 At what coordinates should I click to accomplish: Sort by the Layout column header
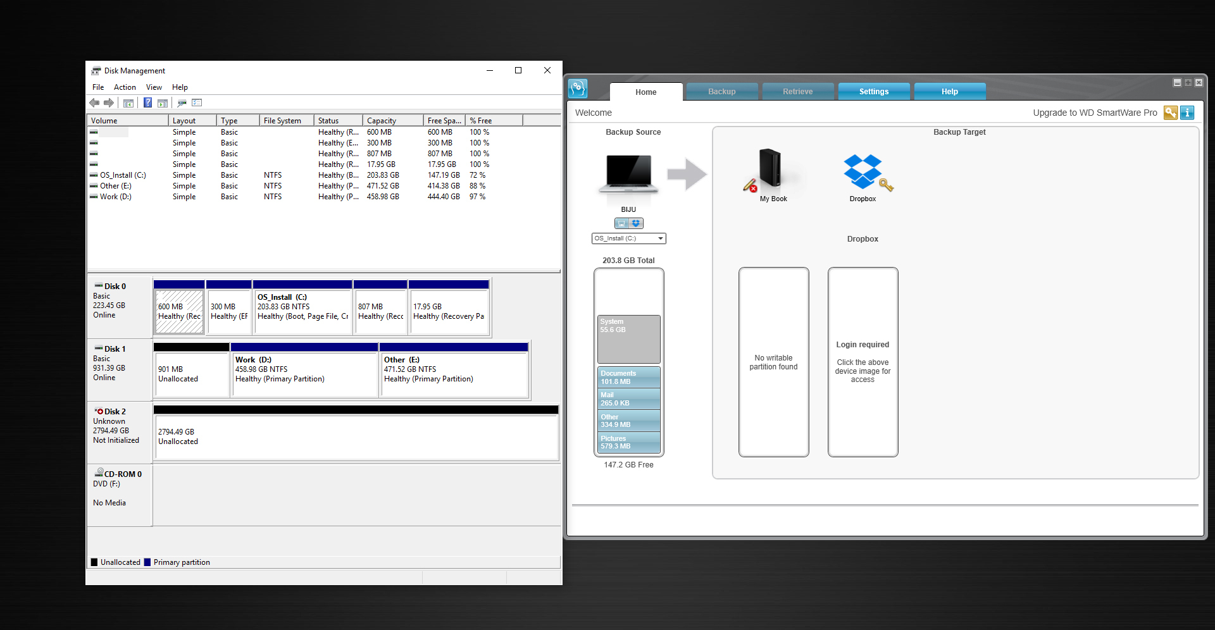point(192,120)
